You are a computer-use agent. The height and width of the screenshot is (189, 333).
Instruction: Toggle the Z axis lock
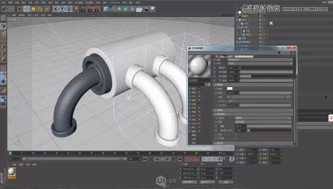pos(69,9)
